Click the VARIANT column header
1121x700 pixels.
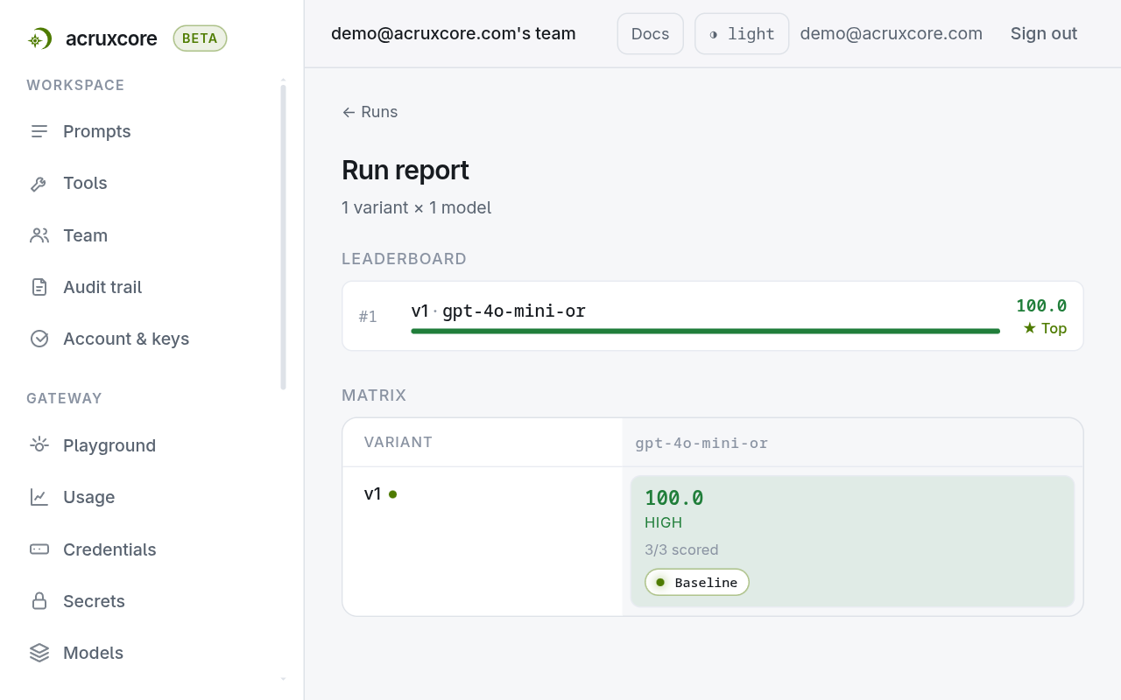coord(398,442)
